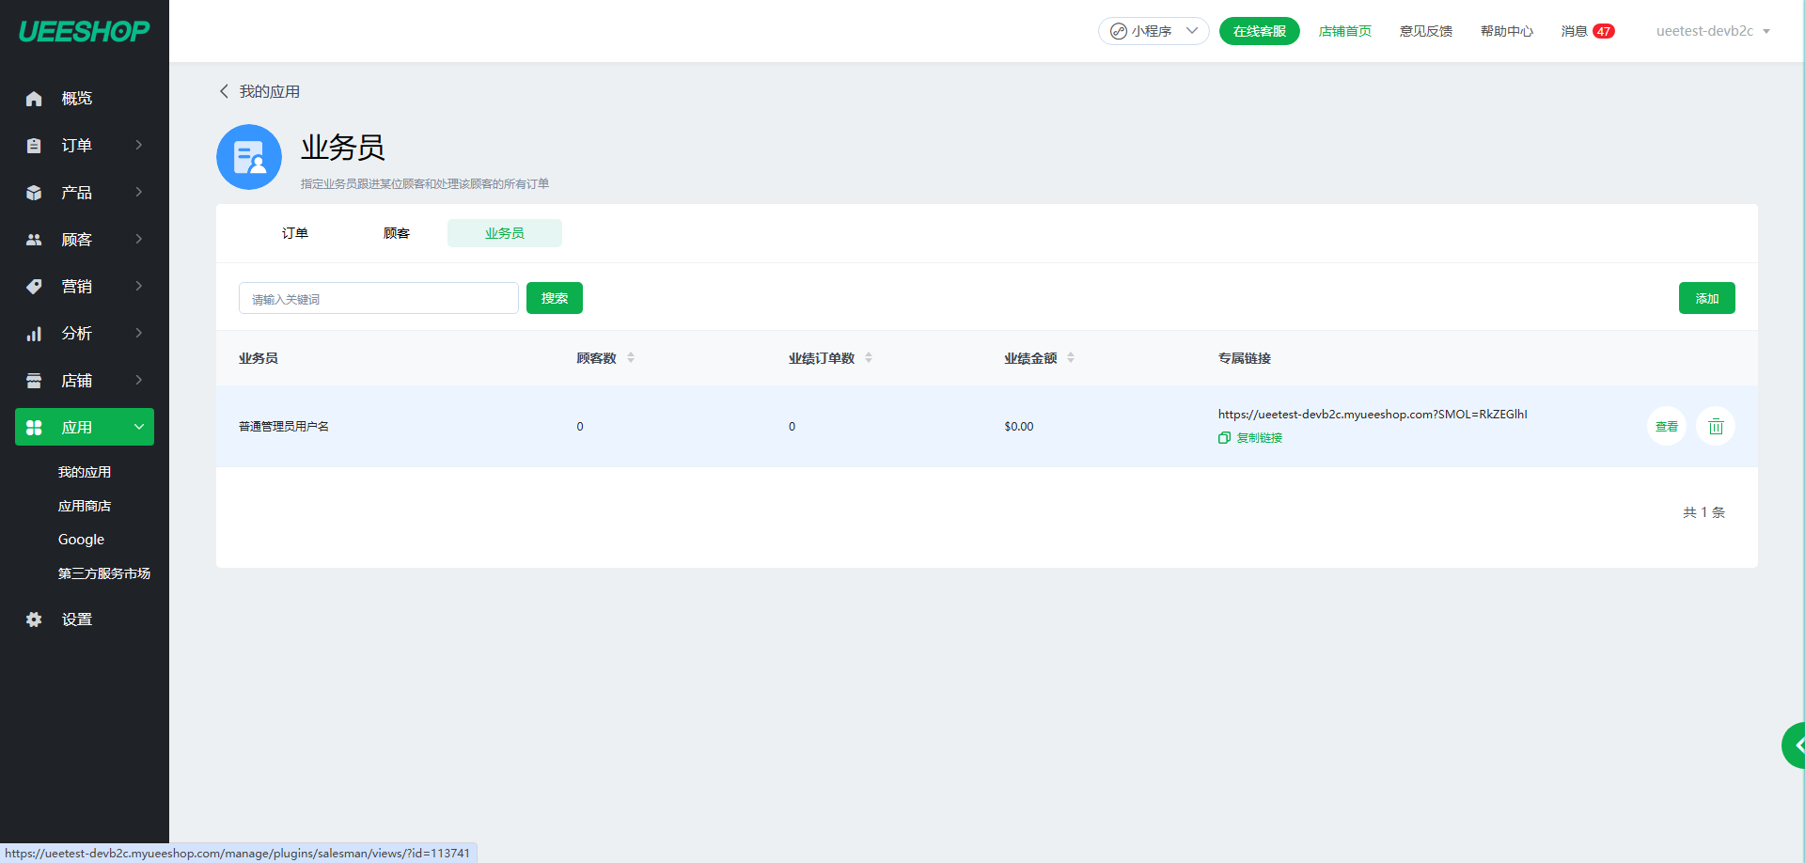Sort table by 顾客数 column
The width and height of the screenshot is (1805, 863).
(x=631, y=358)
